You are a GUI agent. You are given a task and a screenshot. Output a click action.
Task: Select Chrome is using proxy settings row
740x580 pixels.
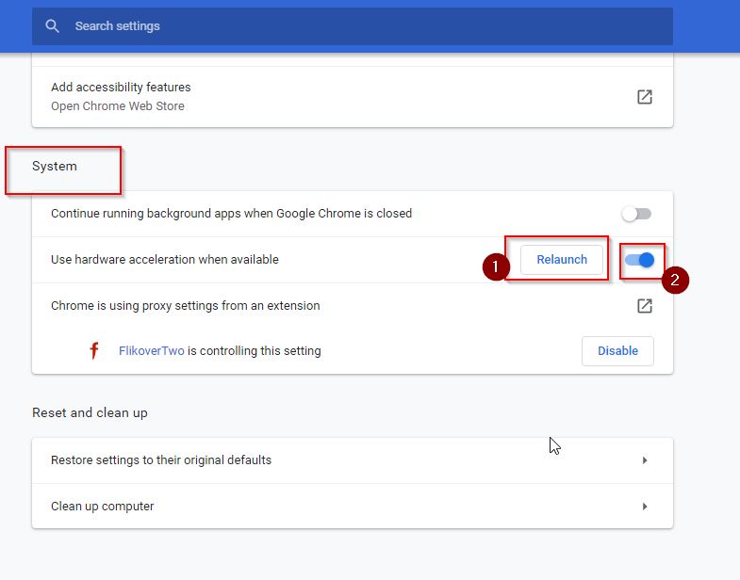click(352, 306)
